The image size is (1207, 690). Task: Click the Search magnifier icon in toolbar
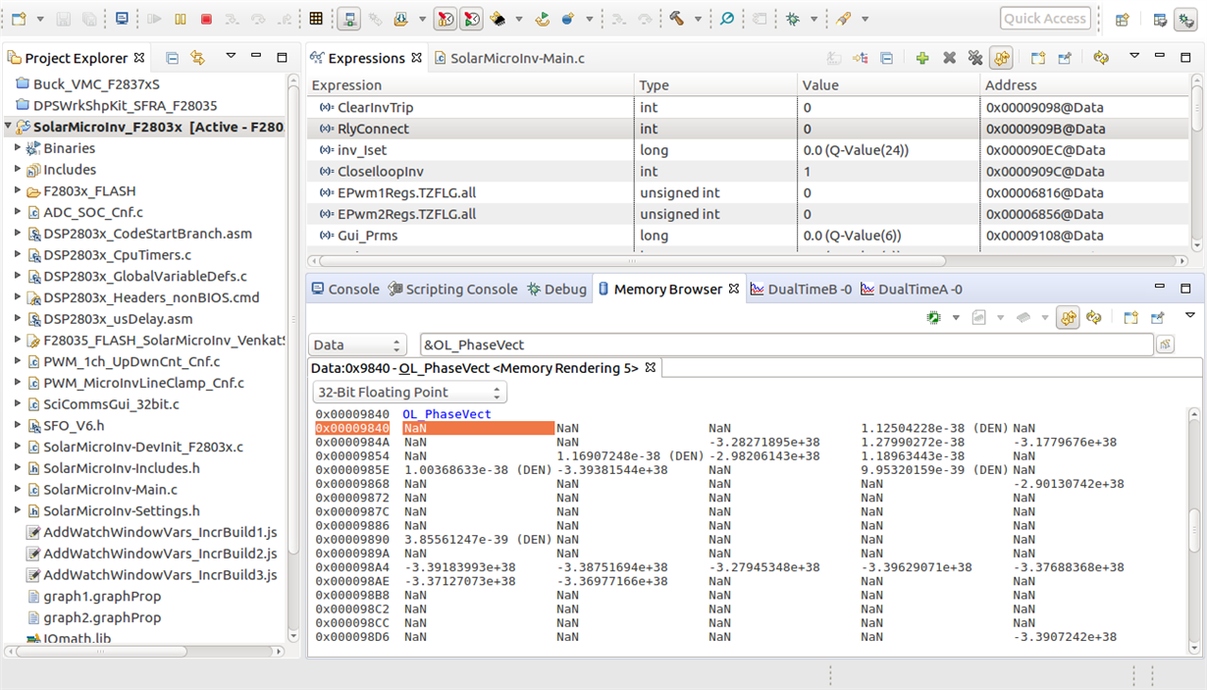click(x=727, y=19)
